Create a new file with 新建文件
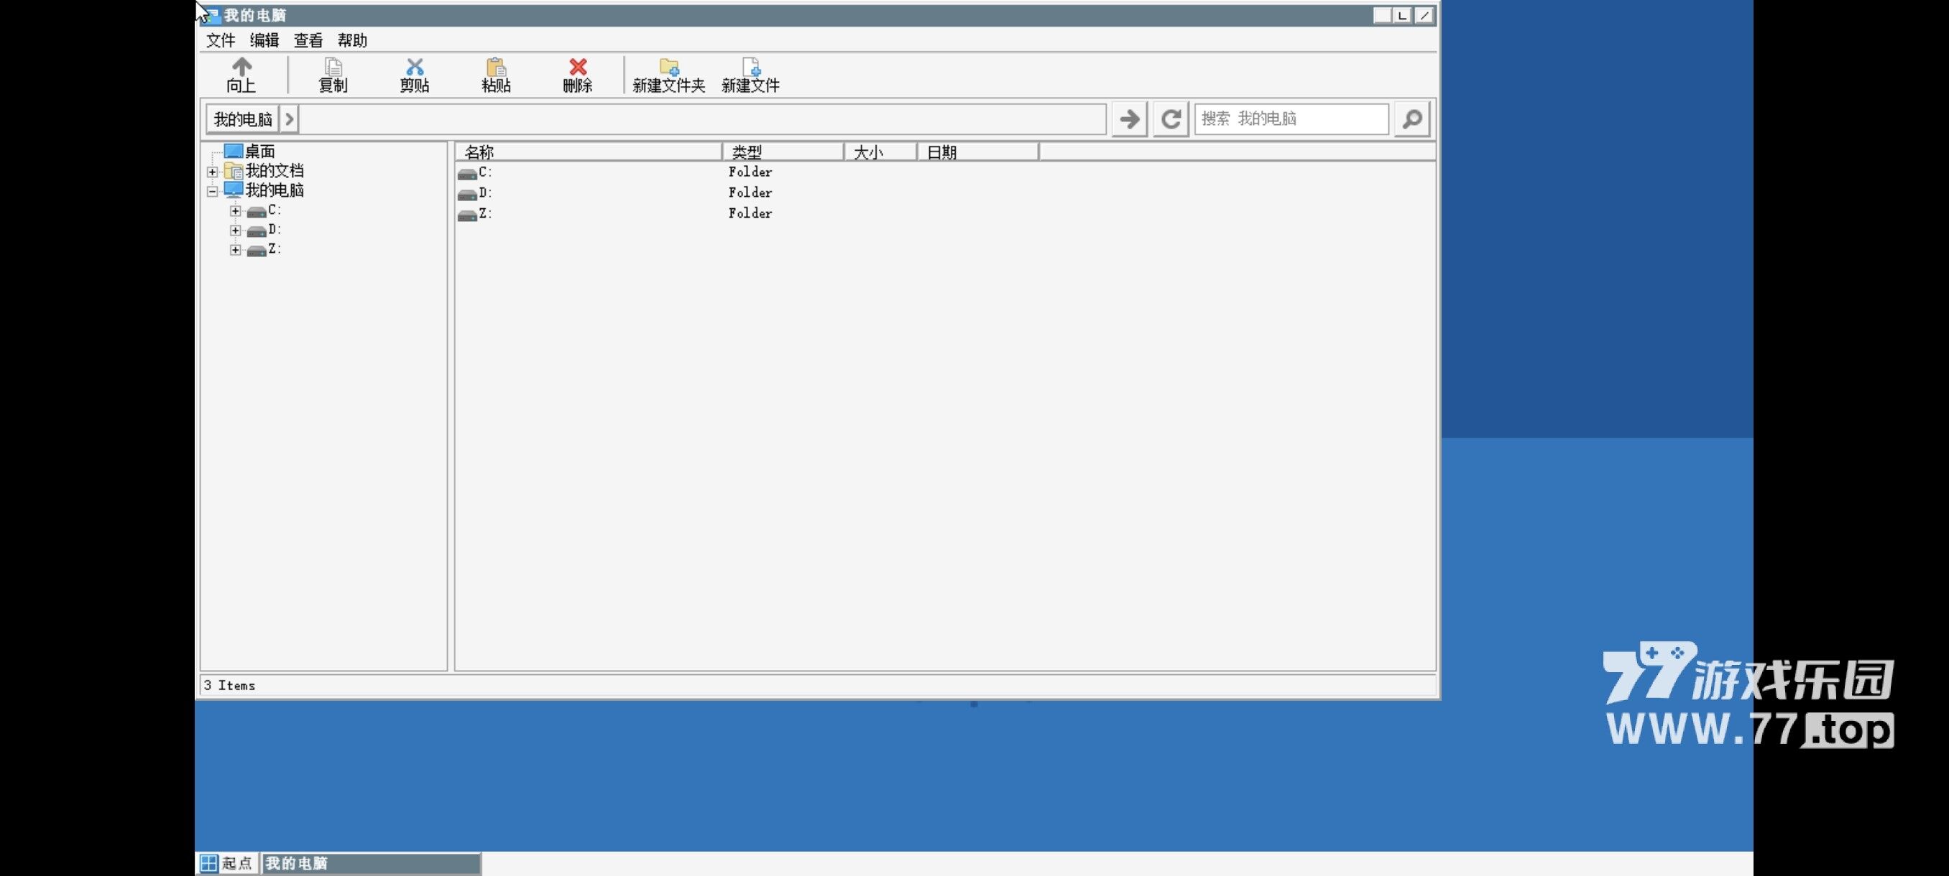 tap(750, 75)
